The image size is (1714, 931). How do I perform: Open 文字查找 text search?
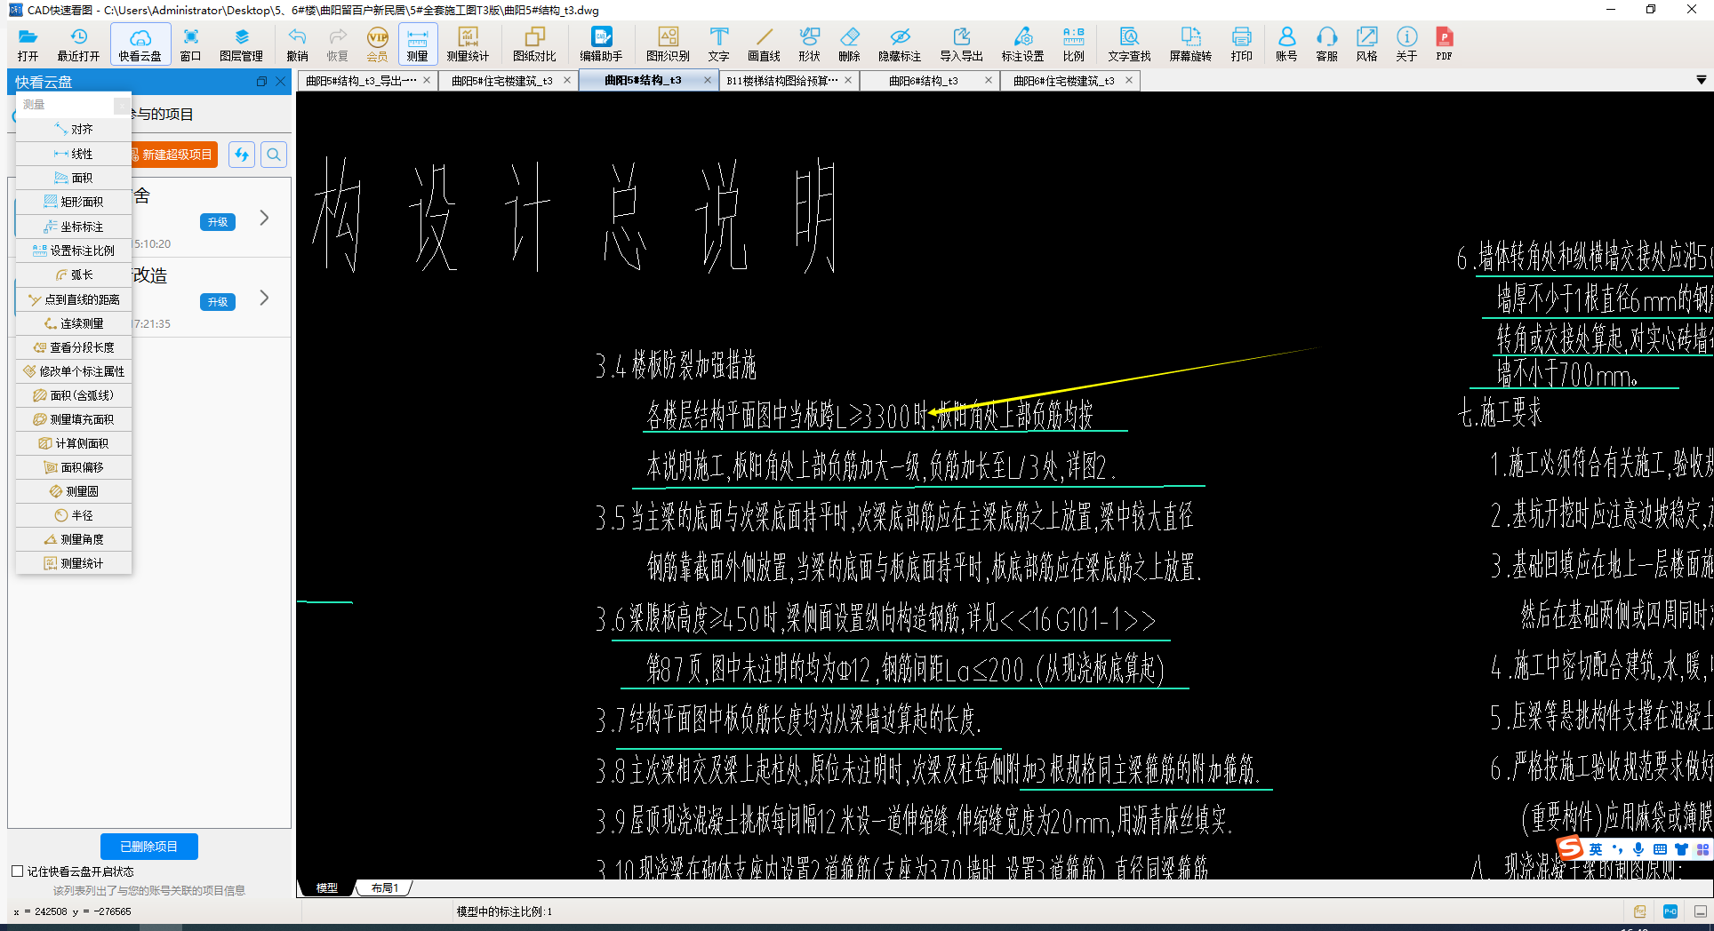[x=1129, y=44]
